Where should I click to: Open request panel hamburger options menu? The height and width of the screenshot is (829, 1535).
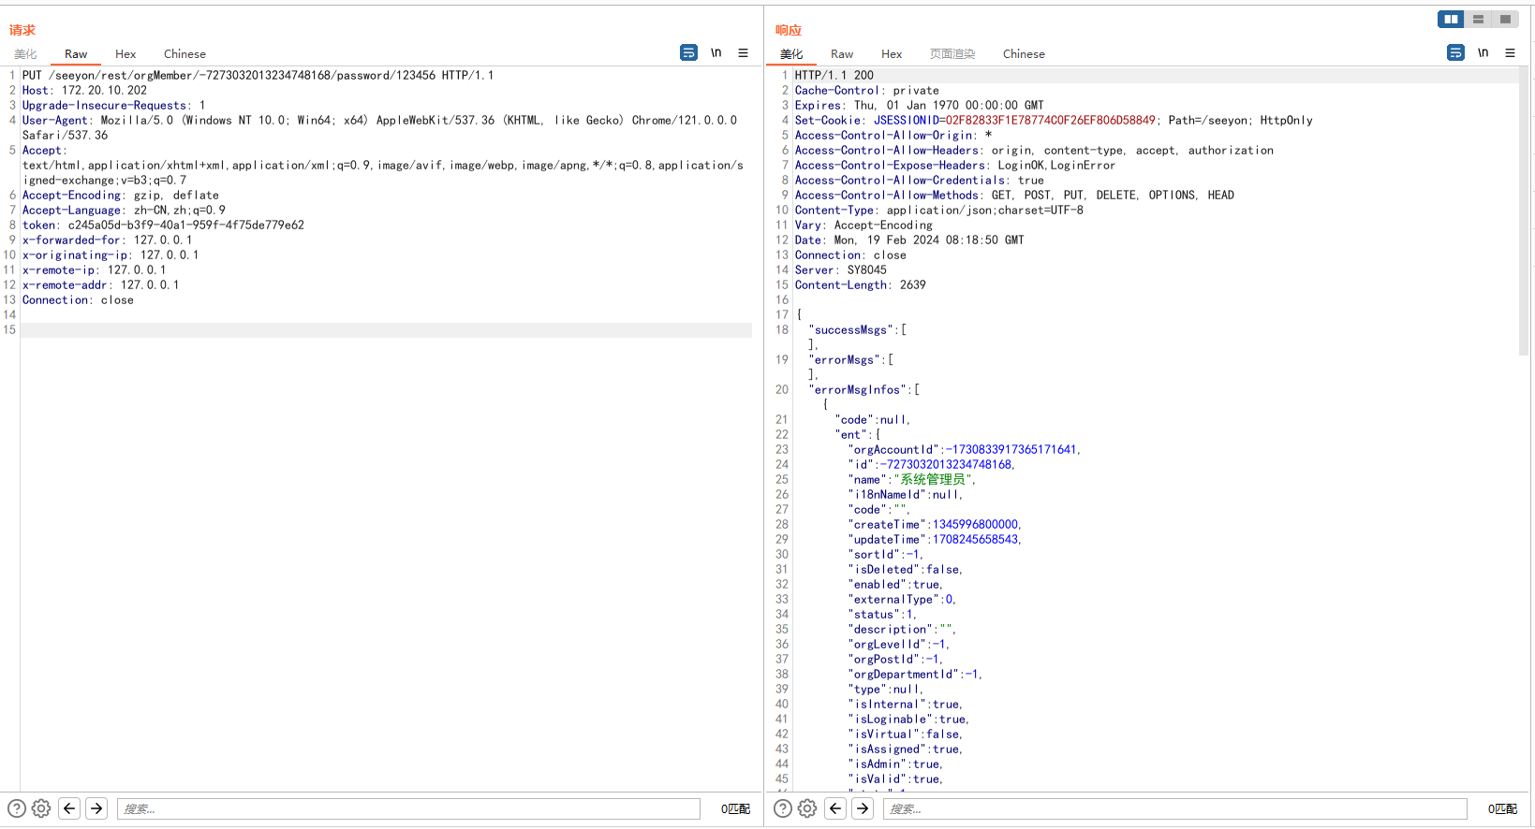pos(743,53)
